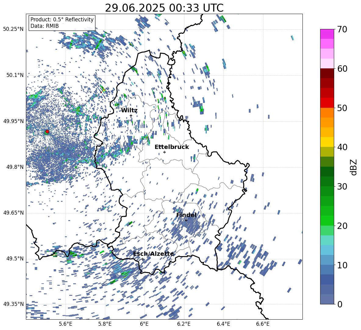This screenshot has height=330, width=361.
Task: Click the 6.2°E longitude tick label
Action: 184,324
